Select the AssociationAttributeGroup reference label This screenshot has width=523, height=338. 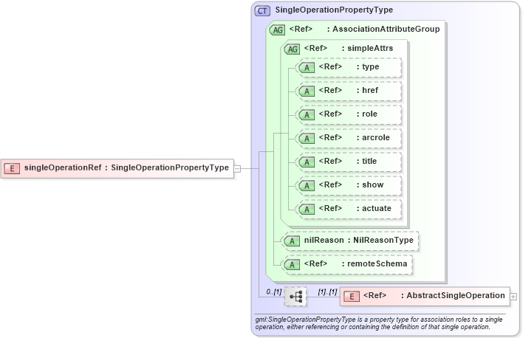(x=365, y=29)
